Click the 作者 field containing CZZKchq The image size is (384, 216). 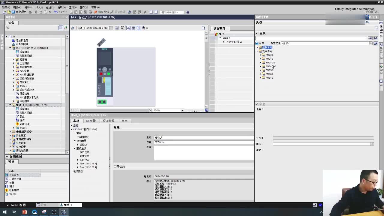point(204,142)
